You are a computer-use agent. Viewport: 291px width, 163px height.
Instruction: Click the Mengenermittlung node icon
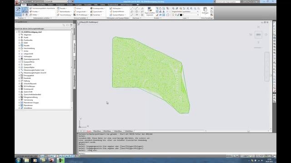point(22,97)
